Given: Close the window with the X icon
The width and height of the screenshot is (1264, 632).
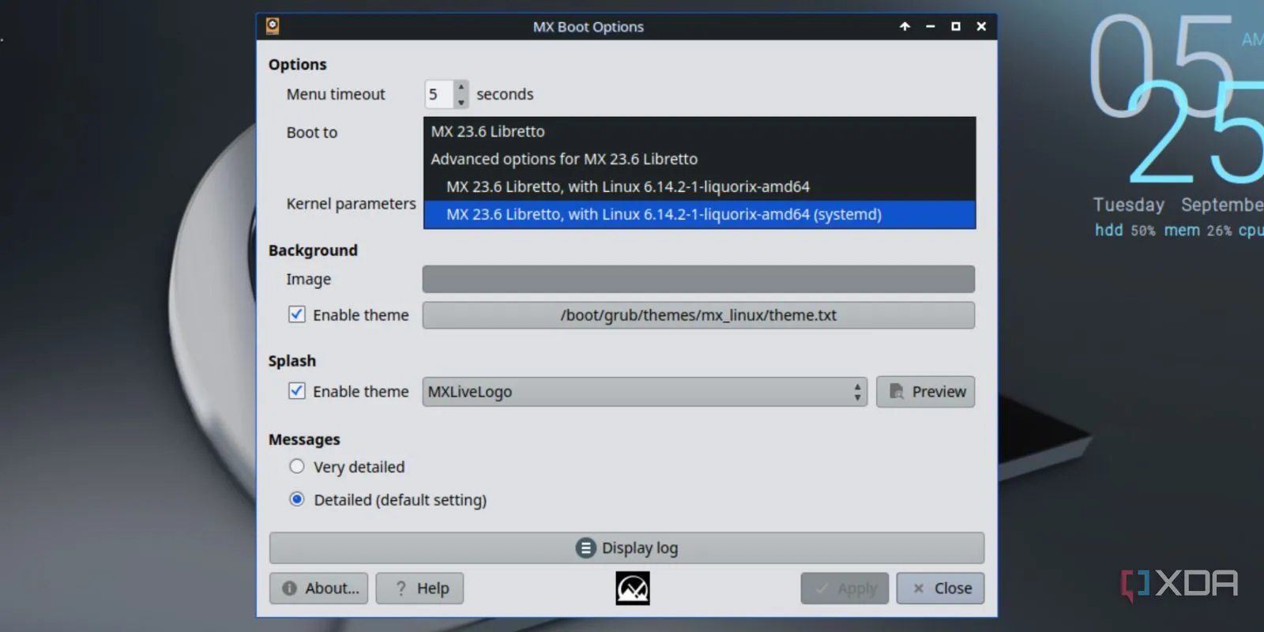Looking at the screenshot, I should click(x=981, y=26).
